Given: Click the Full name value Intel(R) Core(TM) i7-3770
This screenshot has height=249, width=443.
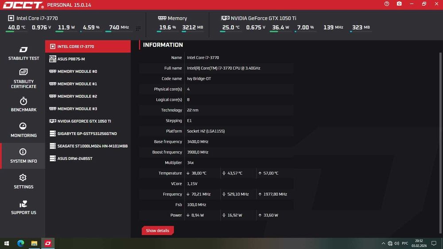Looking at the screenshot, I should pos(223,68).
